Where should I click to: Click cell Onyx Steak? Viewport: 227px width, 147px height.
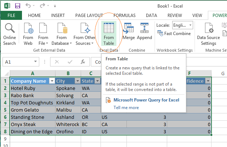click(x=32, y=124)
